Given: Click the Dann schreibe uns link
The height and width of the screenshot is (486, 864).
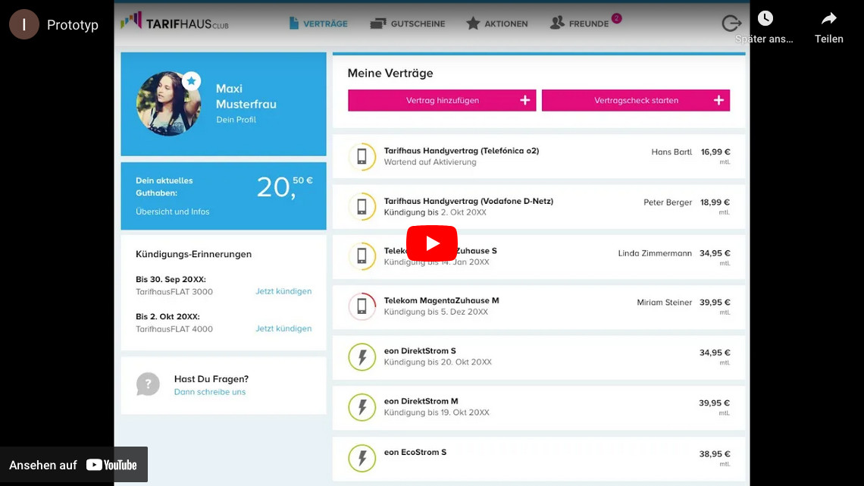Looking at the screenshot, I should 210,392.
